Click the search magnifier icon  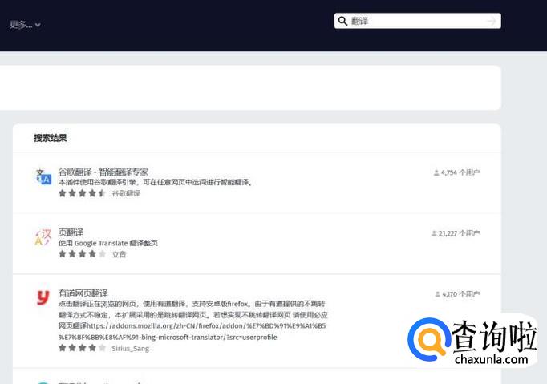[342, 21]
